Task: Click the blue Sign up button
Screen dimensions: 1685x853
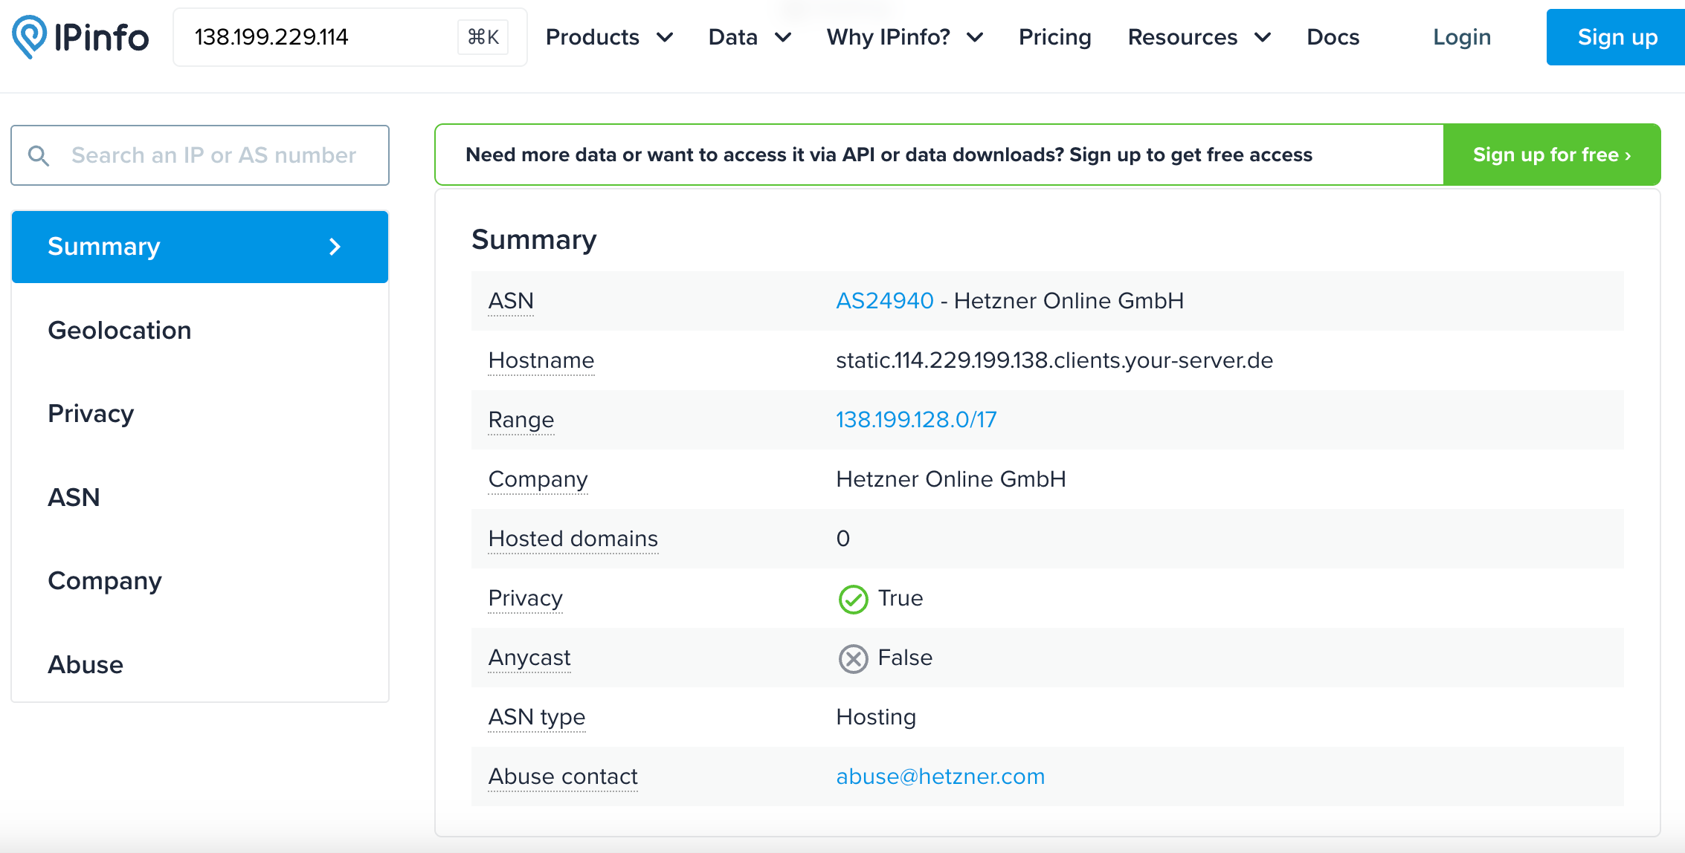Action: pyautogui.click(x=1617, y=37)
